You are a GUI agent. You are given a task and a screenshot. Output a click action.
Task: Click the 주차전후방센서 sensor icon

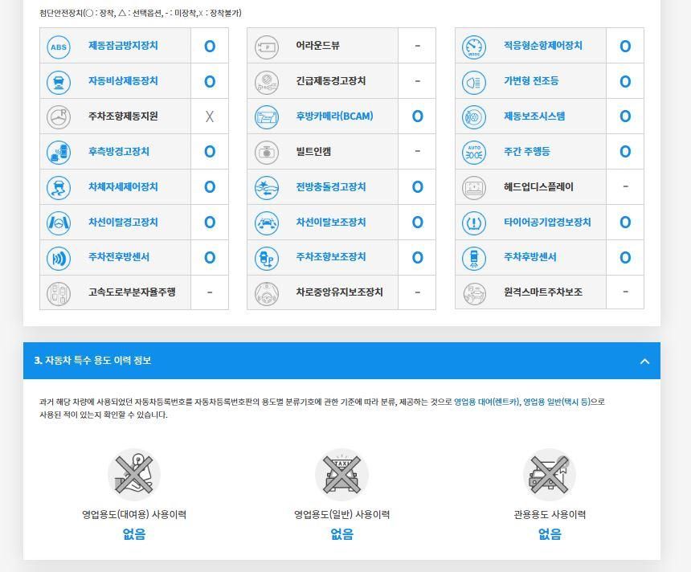(59, 258)
